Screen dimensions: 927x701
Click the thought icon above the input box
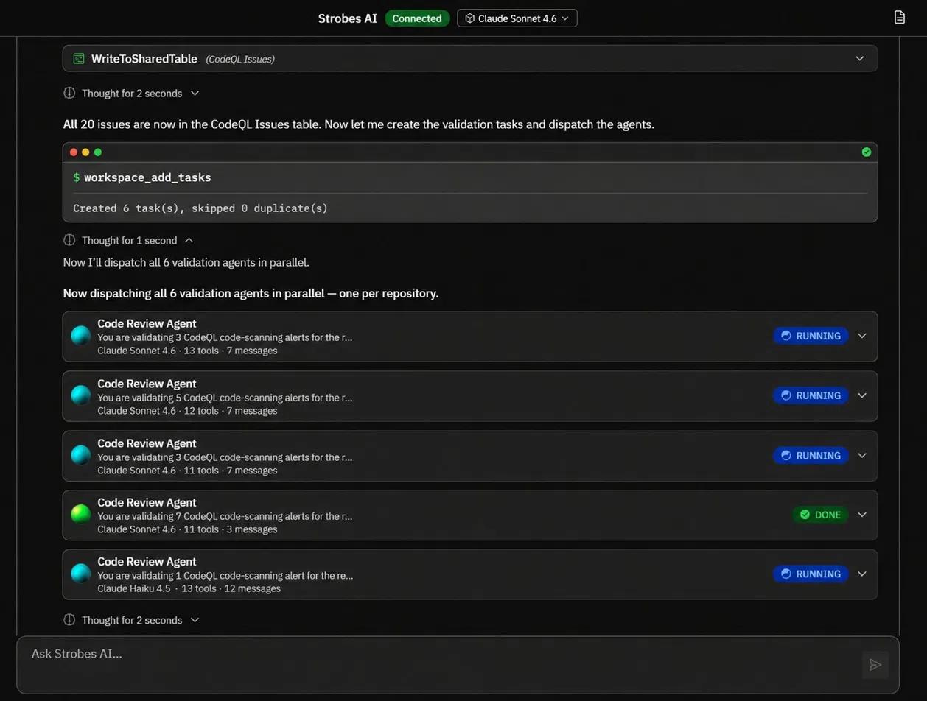click(x=69, y=620)
